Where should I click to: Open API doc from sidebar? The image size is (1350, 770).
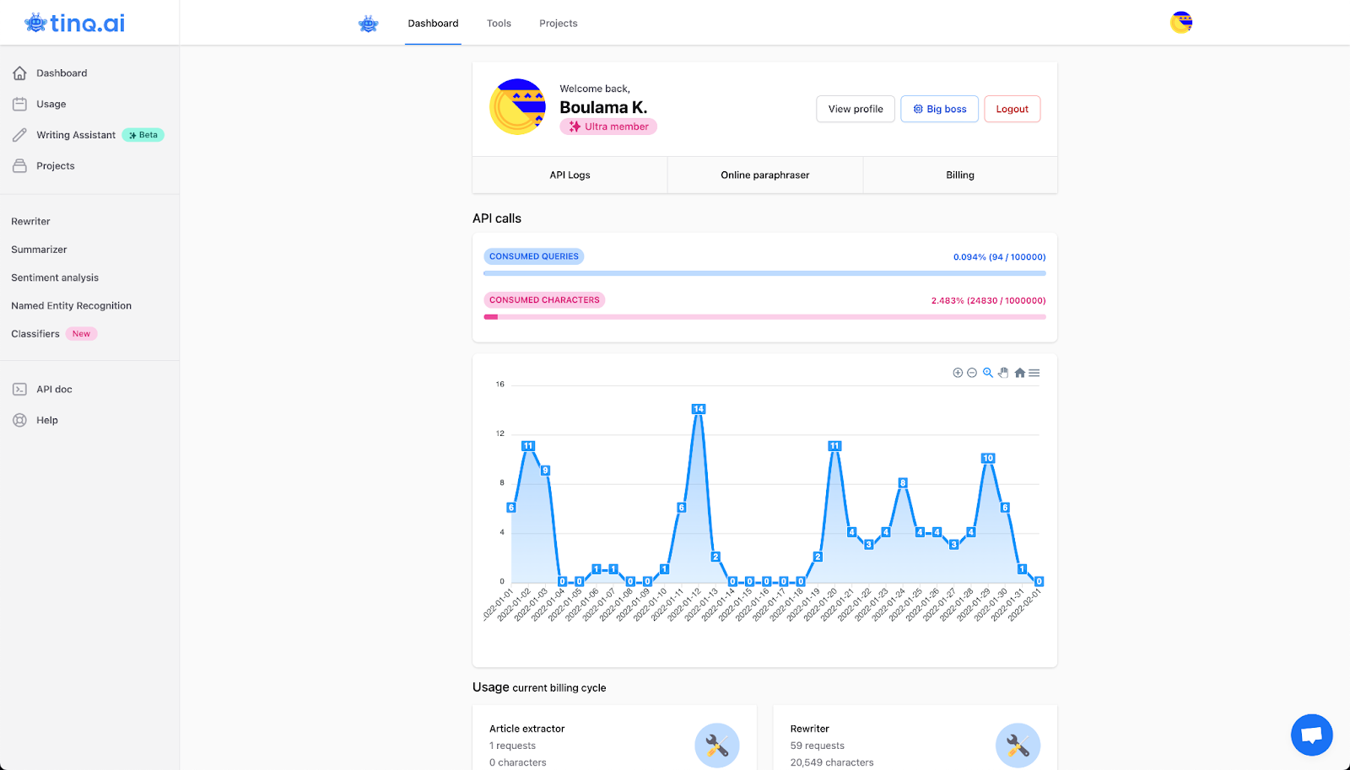(54, 389)
